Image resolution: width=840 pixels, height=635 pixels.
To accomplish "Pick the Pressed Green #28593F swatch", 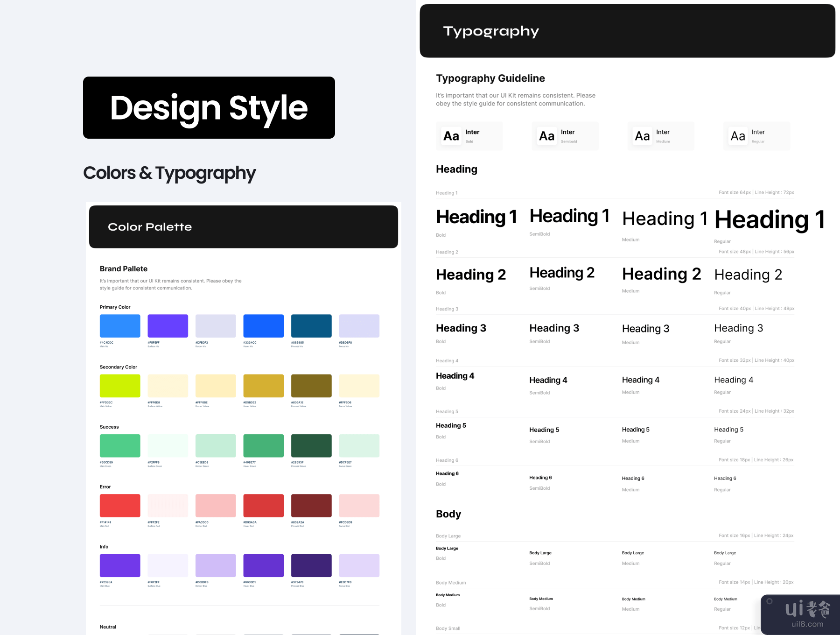I will pyautogui.click(x=311, y=446).
